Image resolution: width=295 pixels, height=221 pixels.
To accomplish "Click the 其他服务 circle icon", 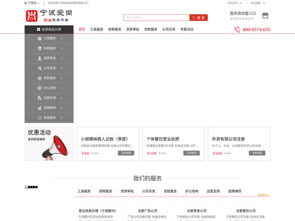I will (x=40, y=118).
